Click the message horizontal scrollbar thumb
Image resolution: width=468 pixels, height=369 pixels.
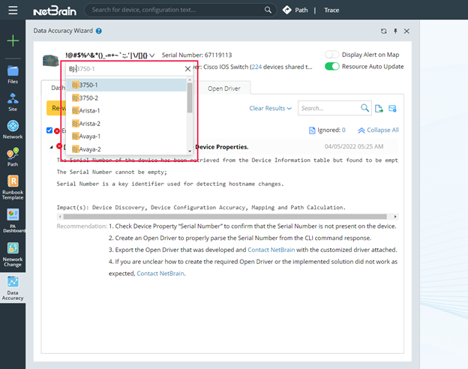coord(225,217)
